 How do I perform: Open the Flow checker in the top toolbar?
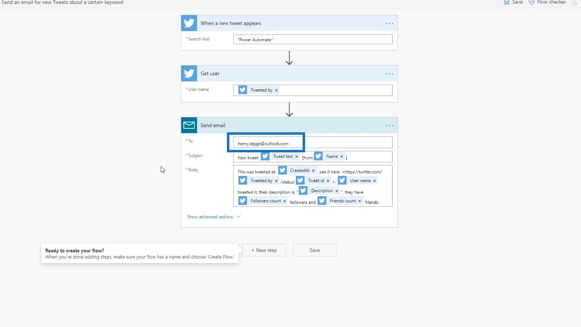click(x=547, y=3)
